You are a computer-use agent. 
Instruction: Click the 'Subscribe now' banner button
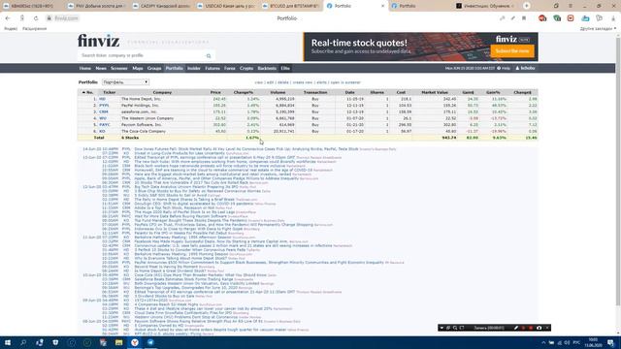512,51
